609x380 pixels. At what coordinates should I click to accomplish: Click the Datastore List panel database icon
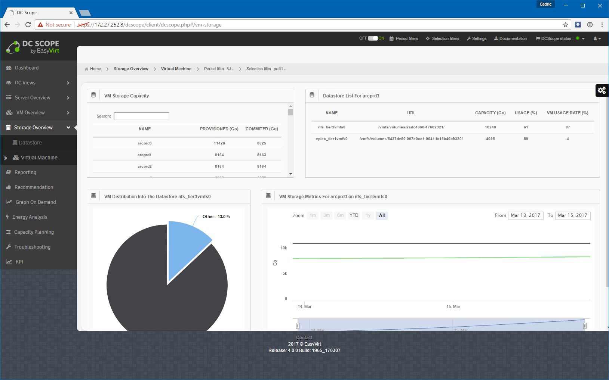(312, 96)
